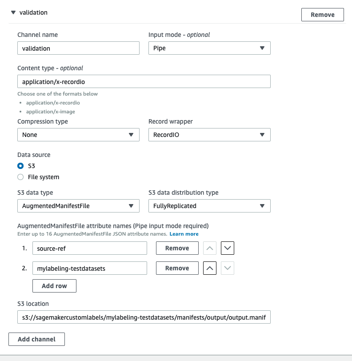Screen dimensions: 352x361
Task: Open the Learn more link
Action: tap(184, 234)
